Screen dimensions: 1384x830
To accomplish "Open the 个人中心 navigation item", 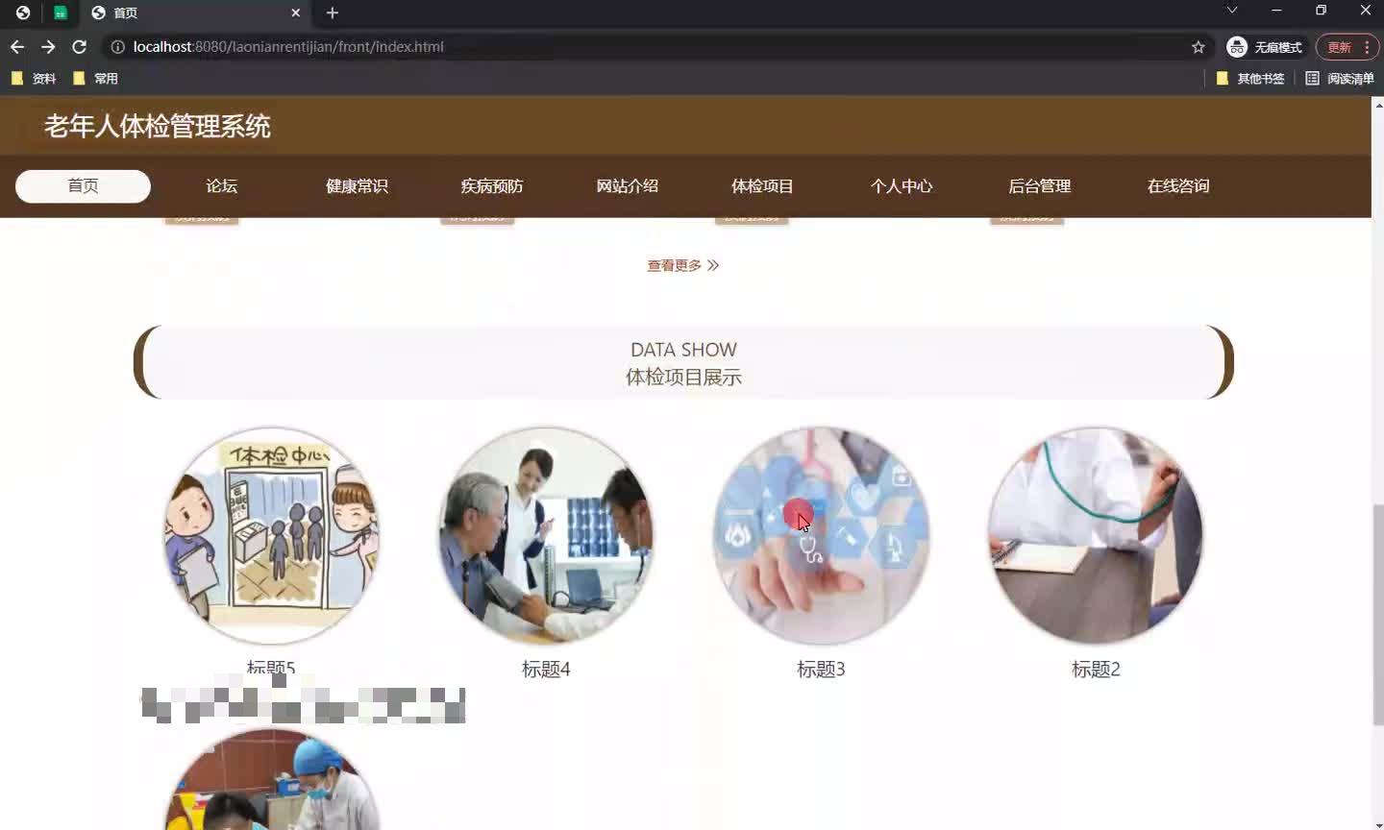I will (x=902, y=186).
